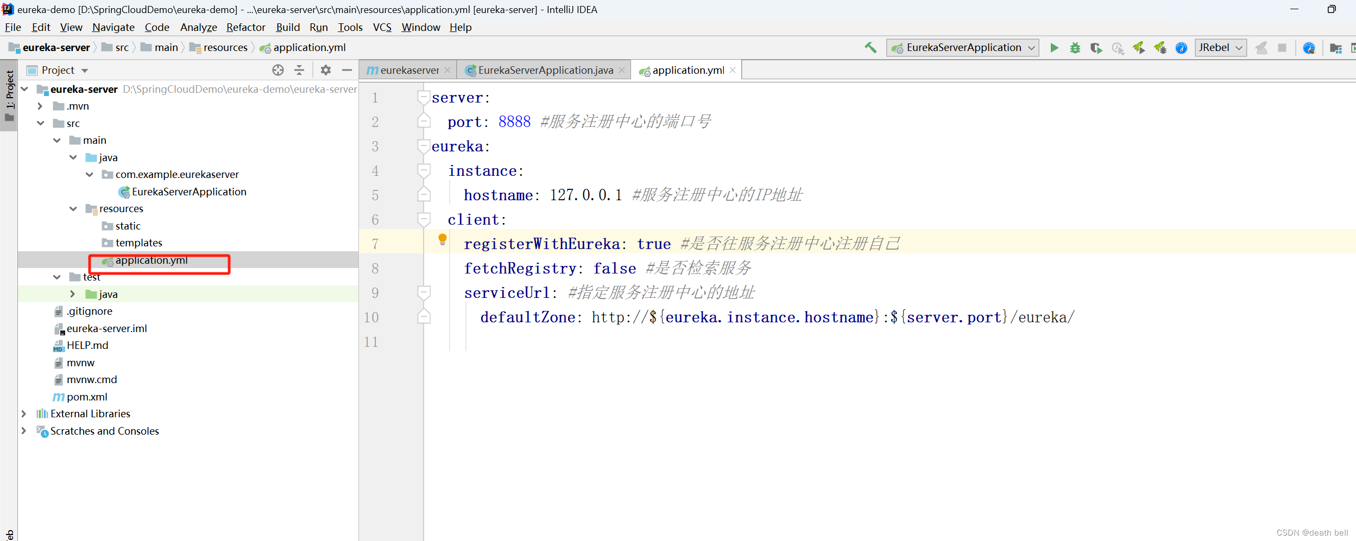1356x541 pixels.
Task: Collapse the eureka-server root node
Action: click(x=24, y=89)
